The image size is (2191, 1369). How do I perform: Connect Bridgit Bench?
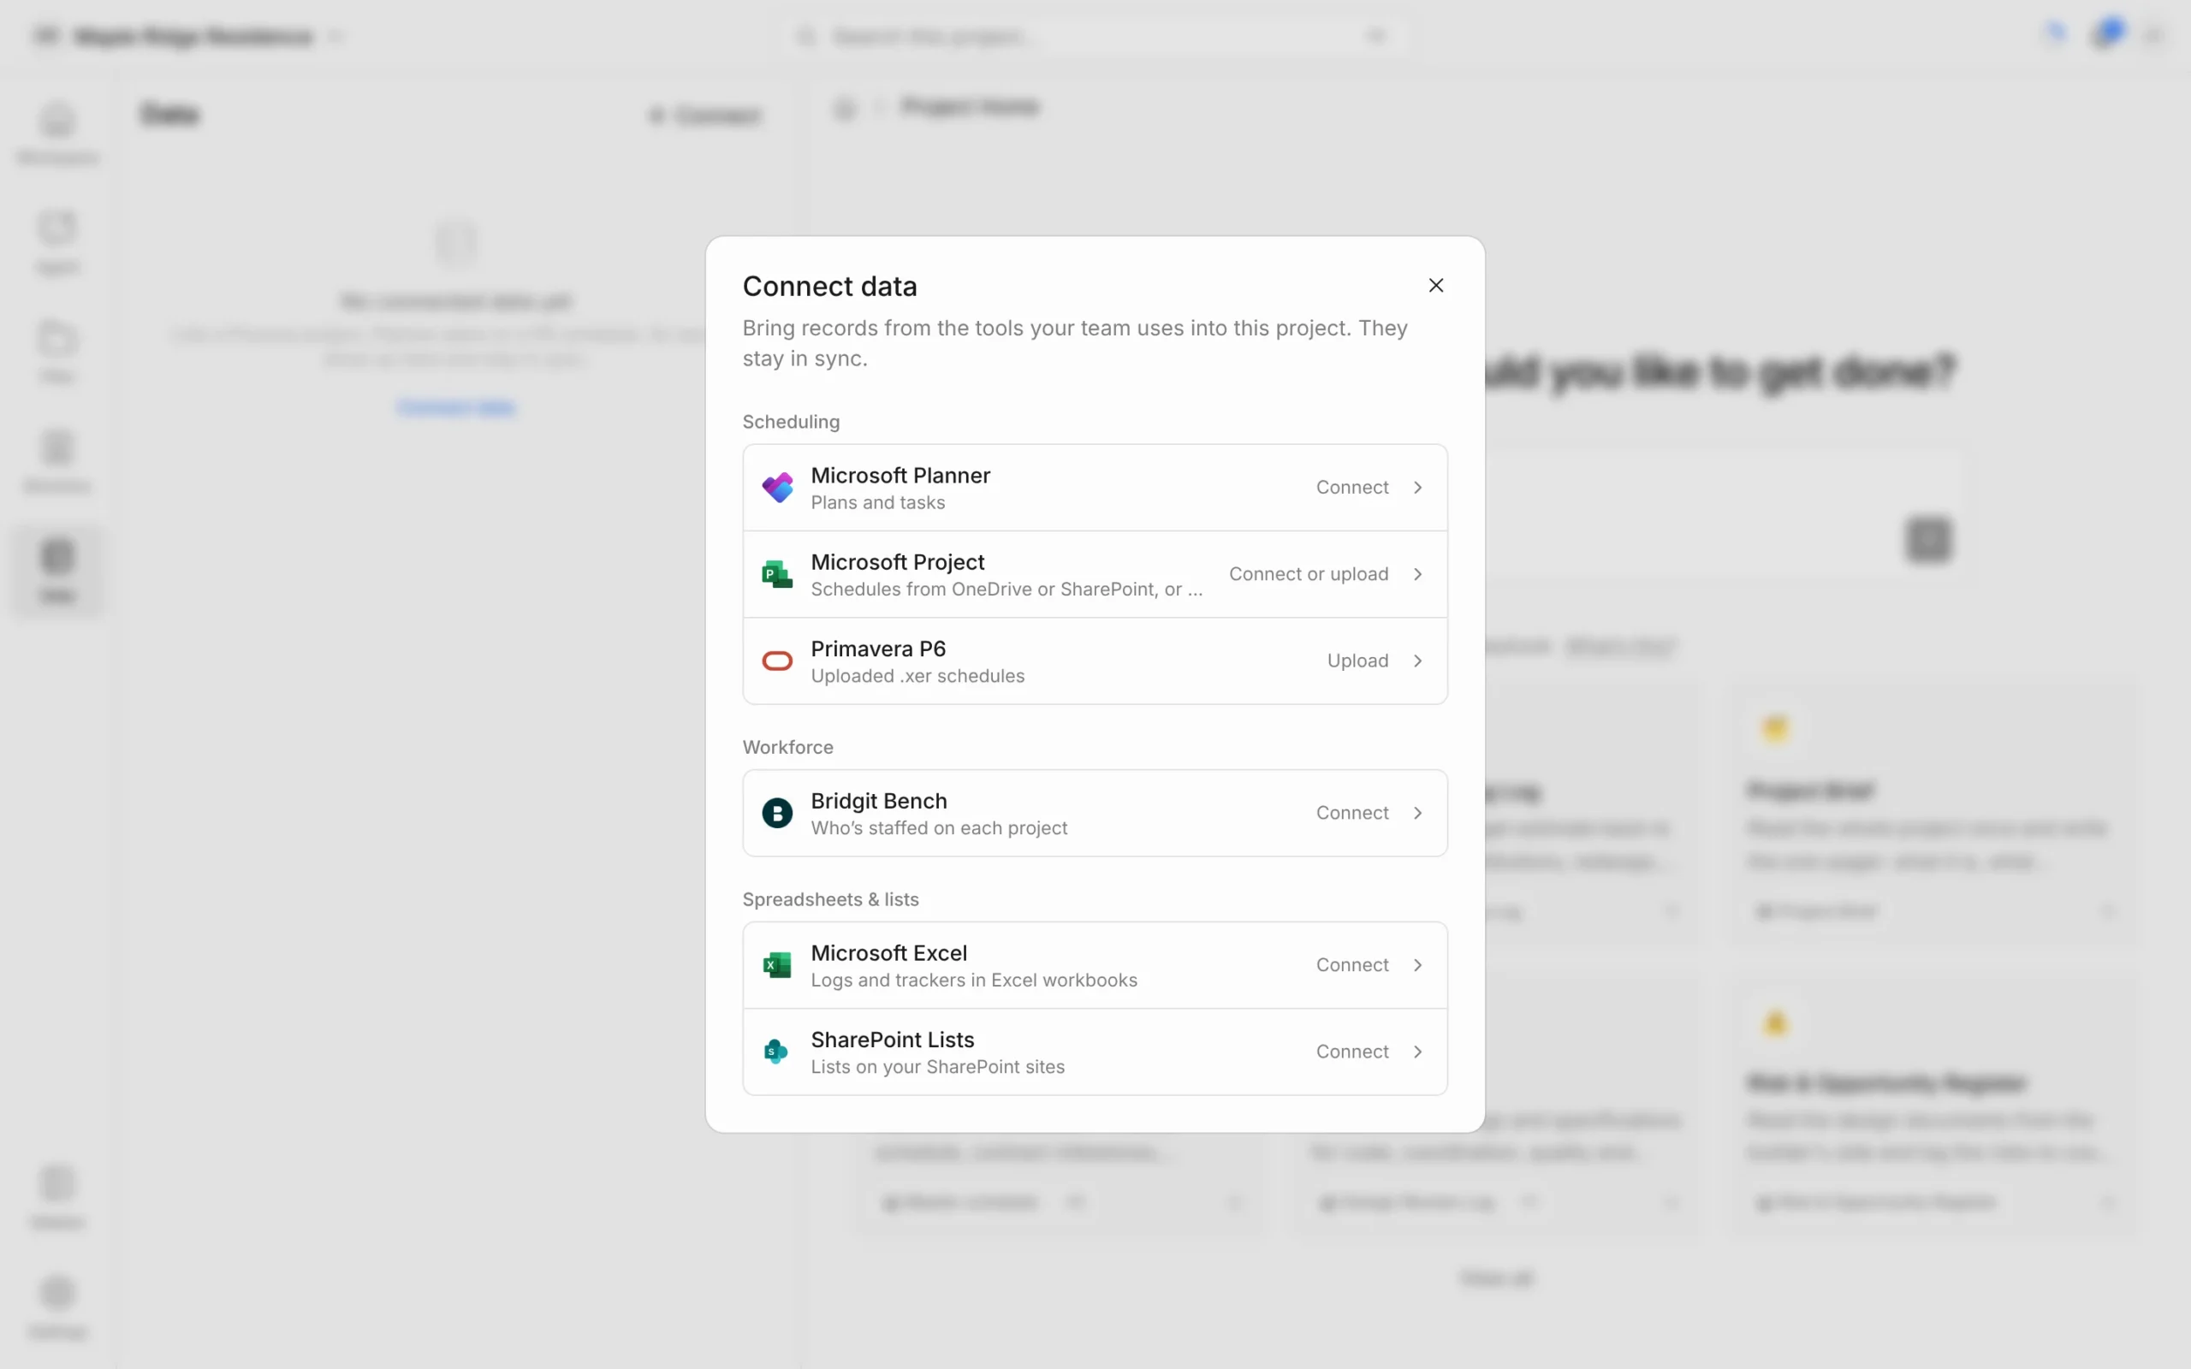point(1351,813)
